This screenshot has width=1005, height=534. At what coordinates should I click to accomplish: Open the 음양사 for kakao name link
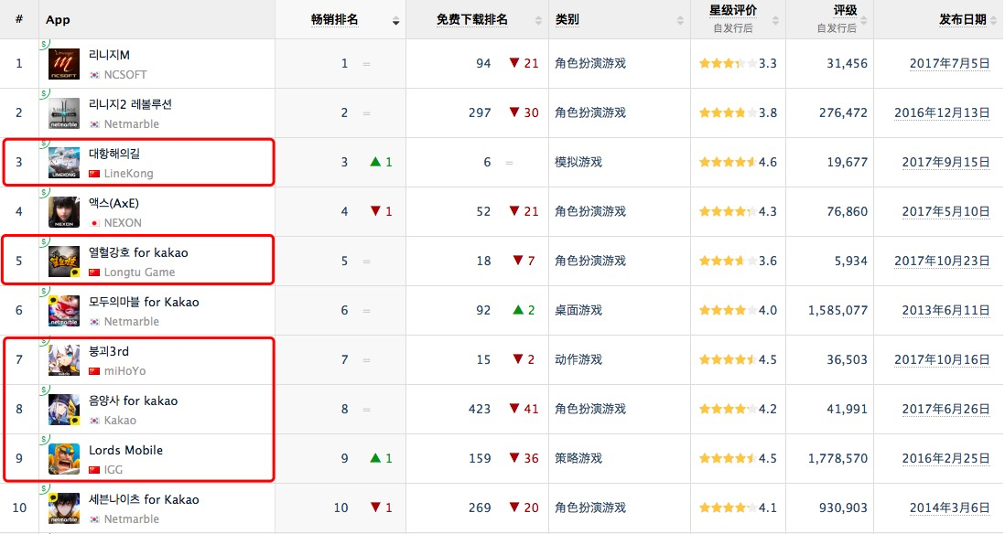coord(134,400)
